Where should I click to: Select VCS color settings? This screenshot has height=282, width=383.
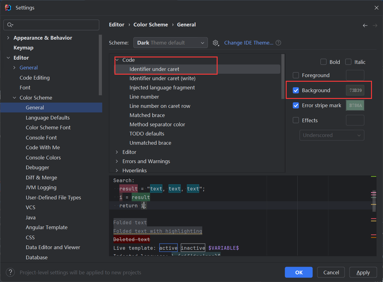tap(30, 207)
